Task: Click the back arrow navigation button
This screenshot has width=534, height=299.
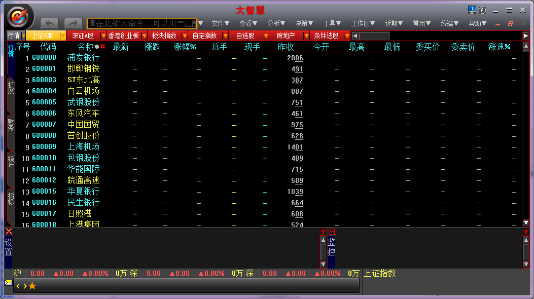Action: point(49,23)
